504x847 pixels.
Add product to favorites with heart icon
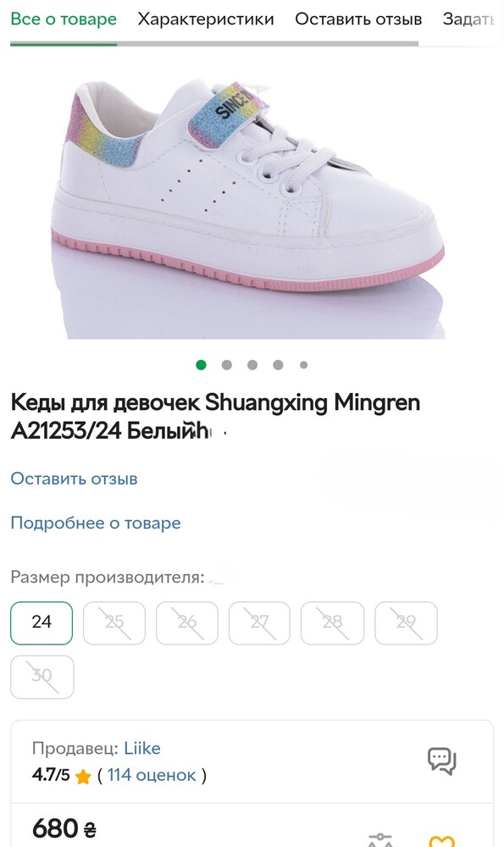[442, 841]
